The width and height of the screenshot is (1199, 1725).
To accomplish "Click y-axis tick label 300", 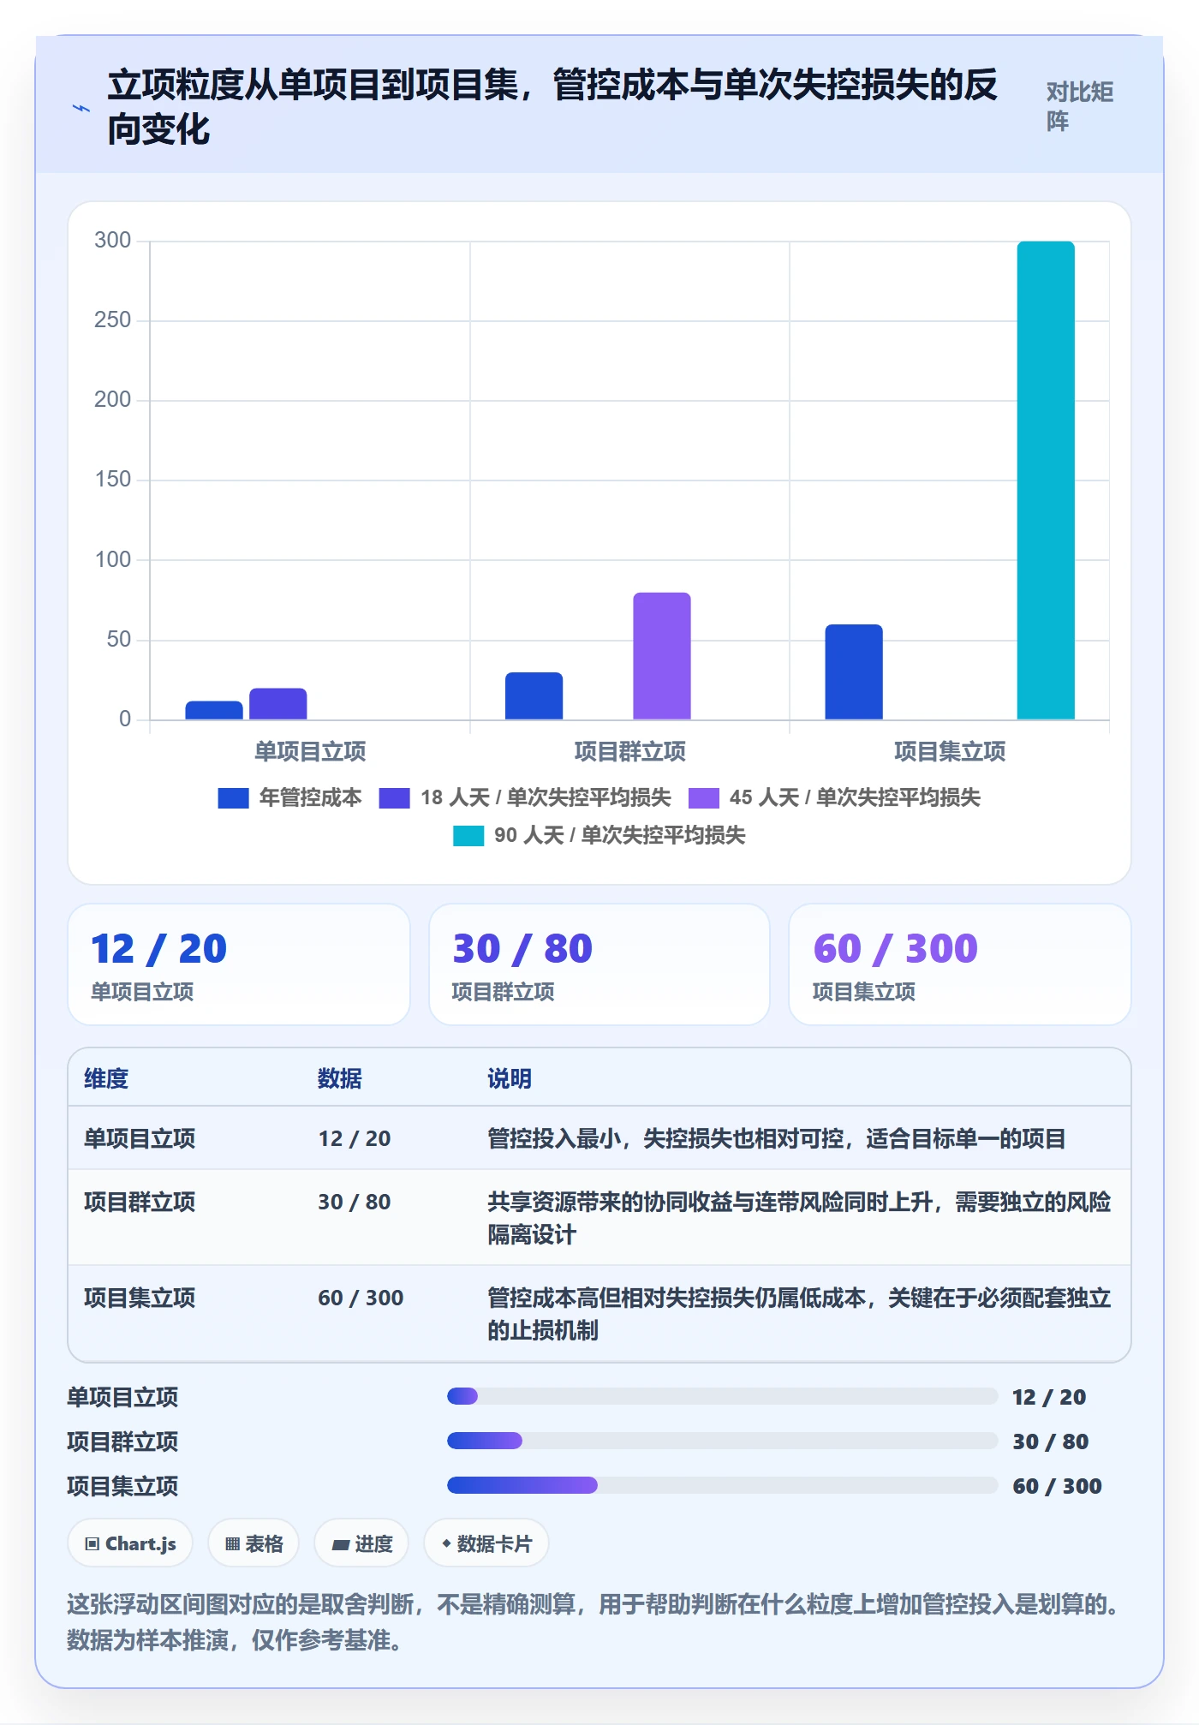I will (x=112, y=241).
